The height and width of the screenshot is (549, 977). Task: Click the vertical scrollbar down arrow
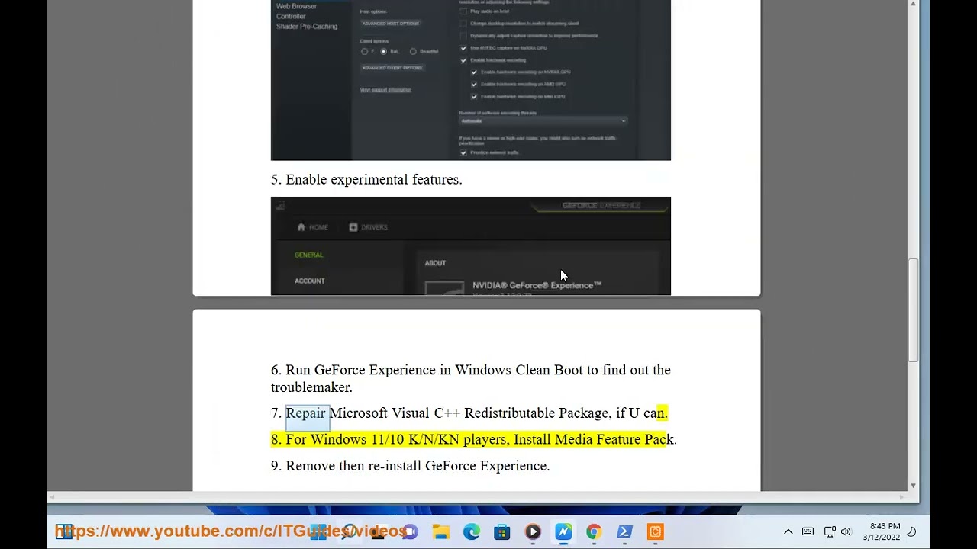913,486
